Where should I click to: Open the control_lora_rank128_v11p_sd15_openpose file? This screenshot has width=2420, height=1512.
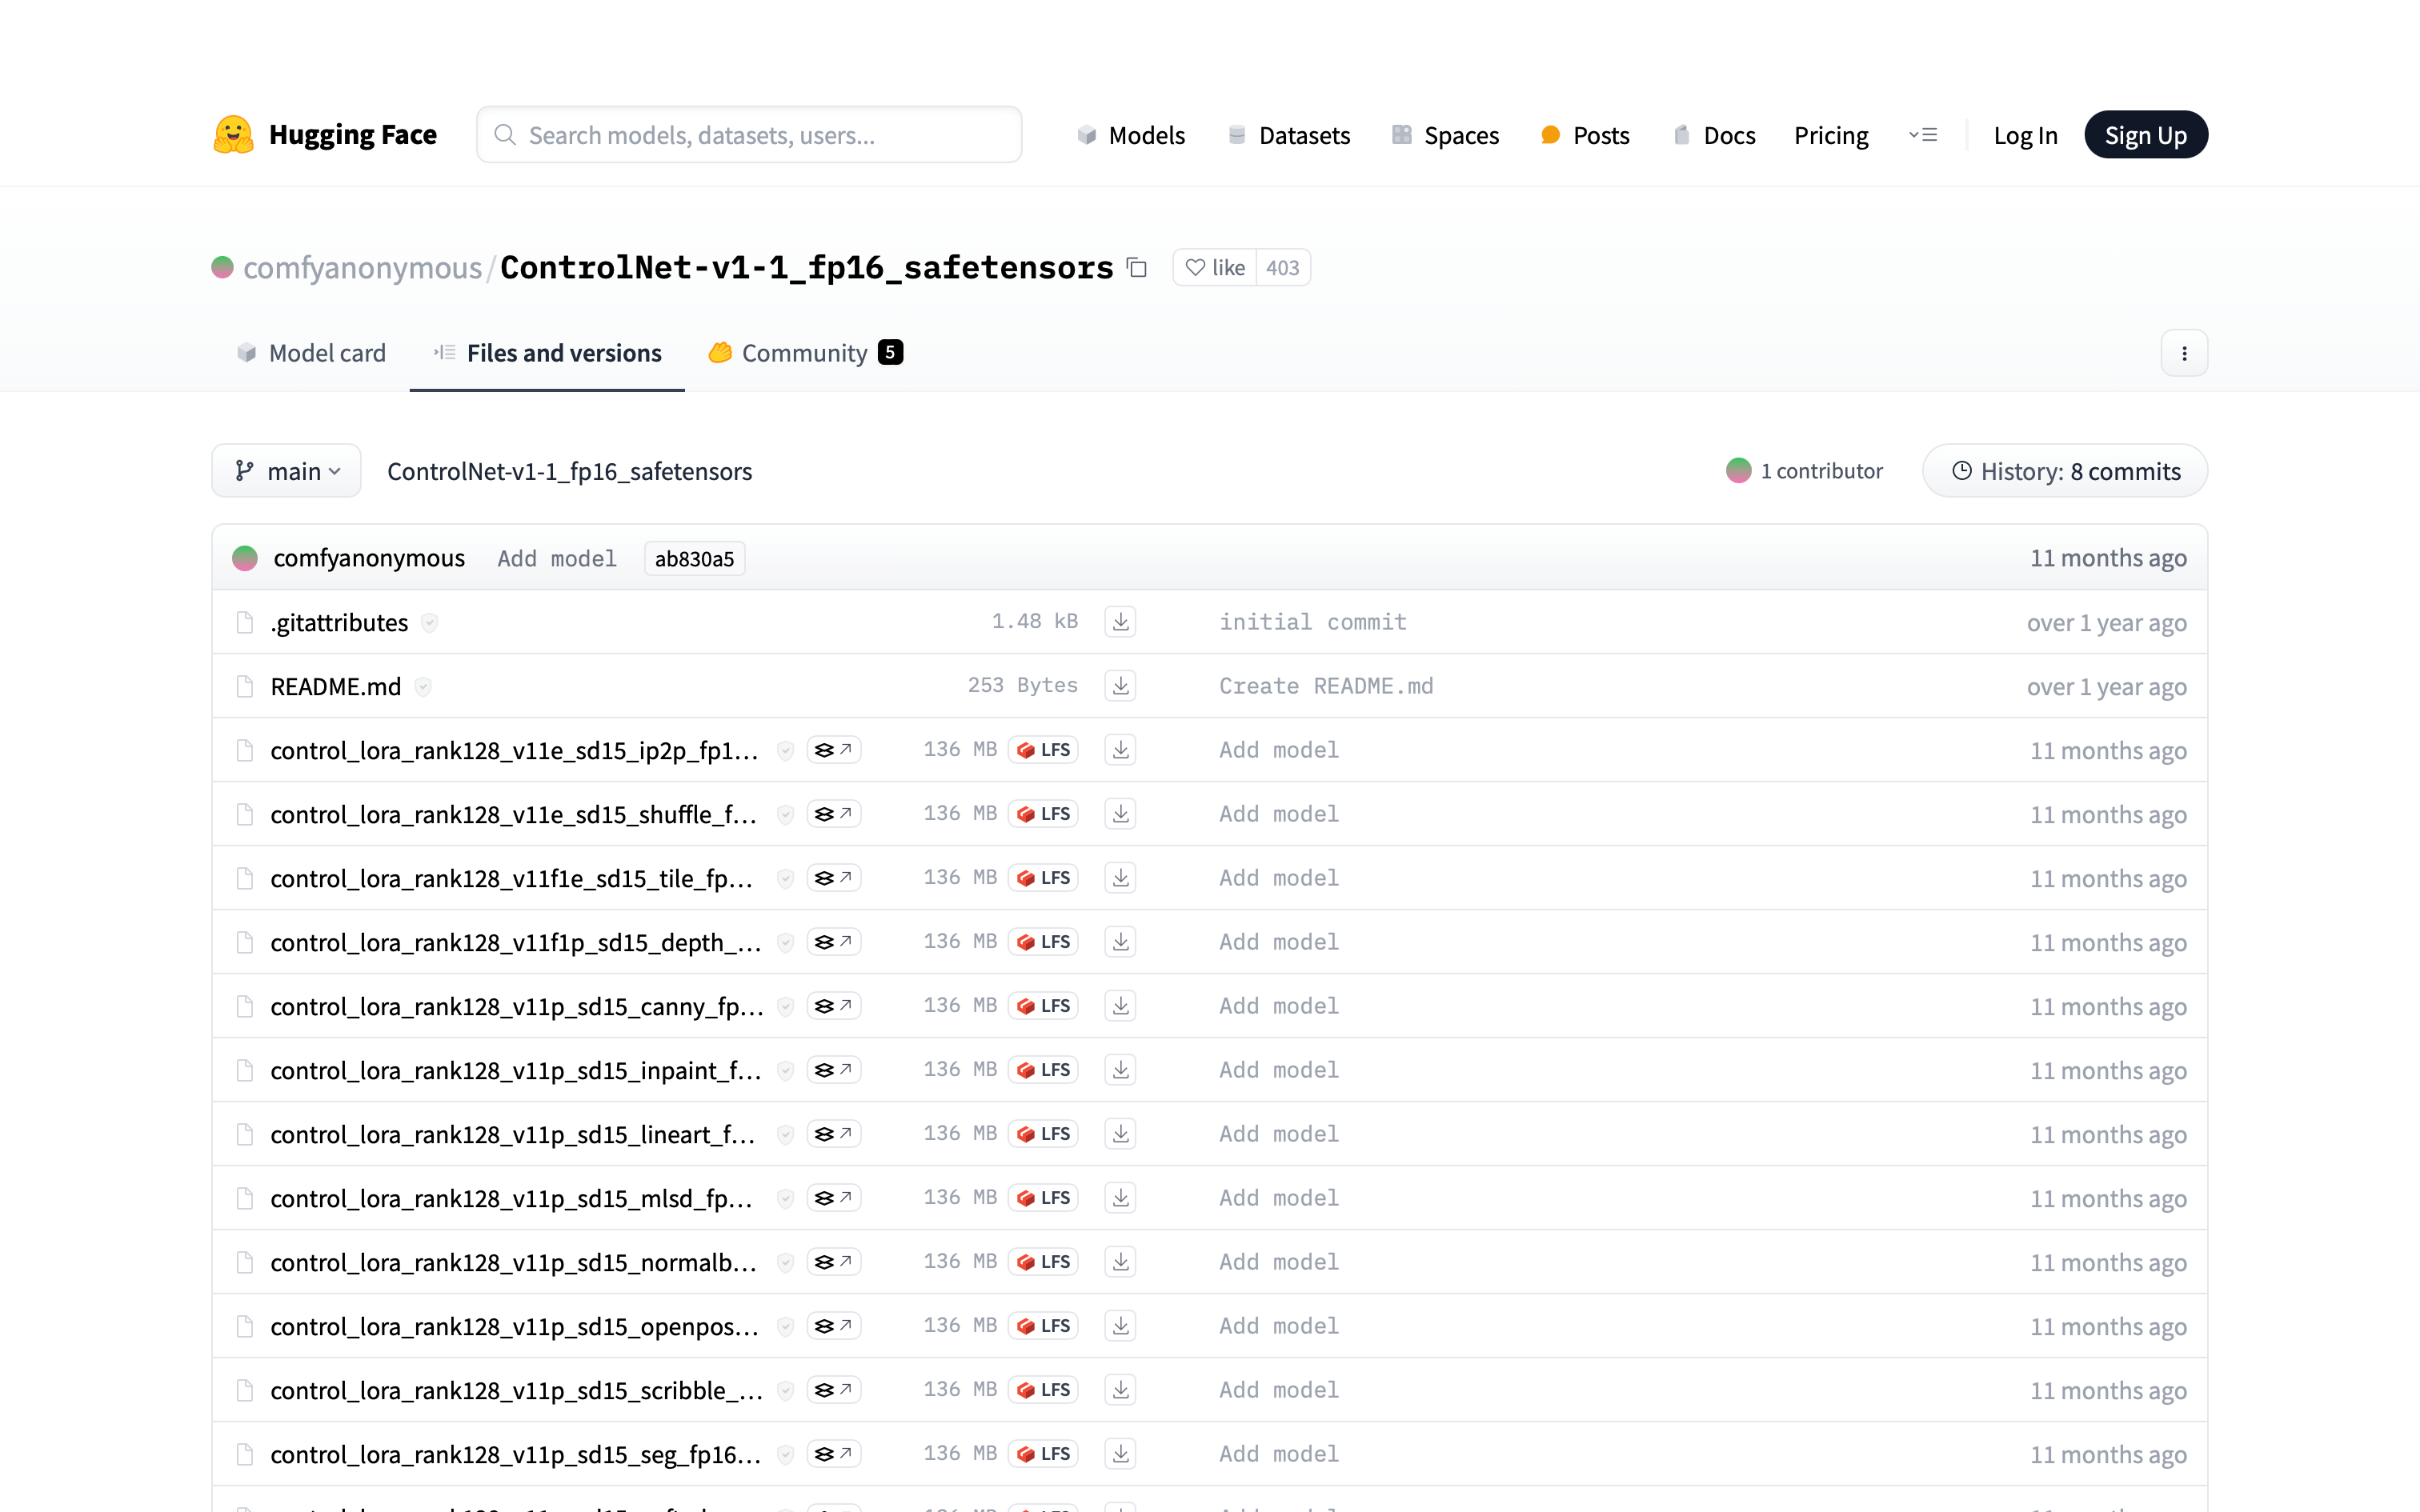[514, 1327]
